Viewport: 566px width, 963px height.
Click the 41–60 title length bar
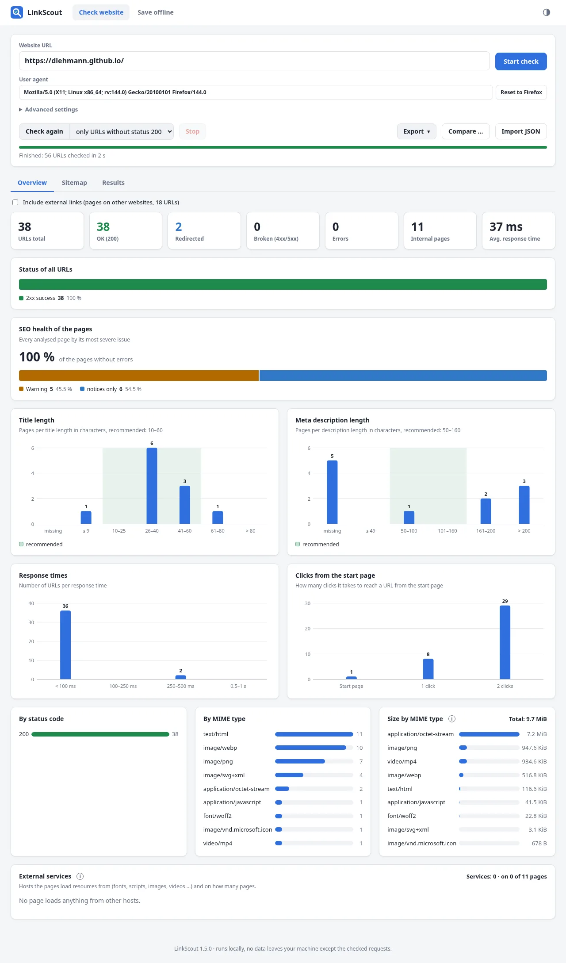pos(185,505)
